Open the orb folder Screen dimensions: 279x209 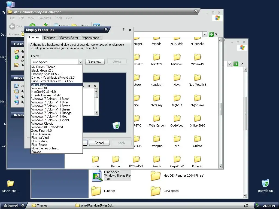coord(177,139)
